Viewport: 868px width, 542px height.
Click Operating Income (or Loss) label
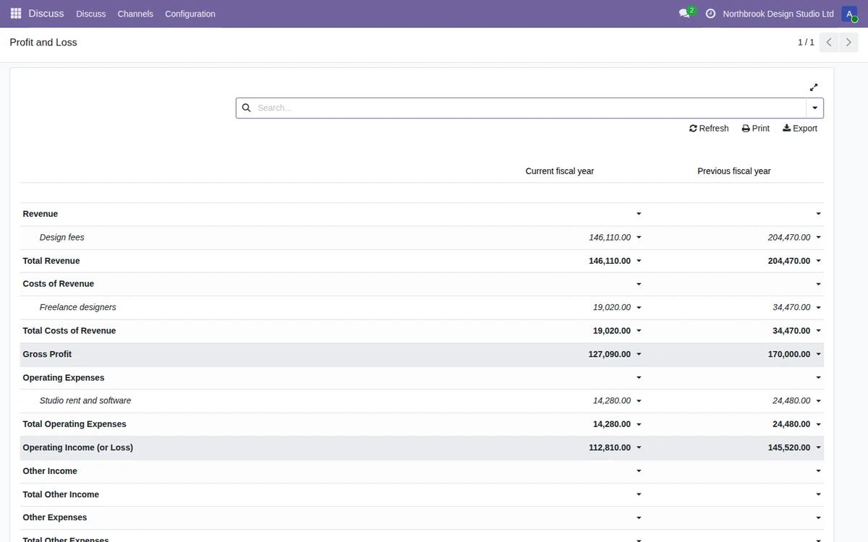pos(78,447)
